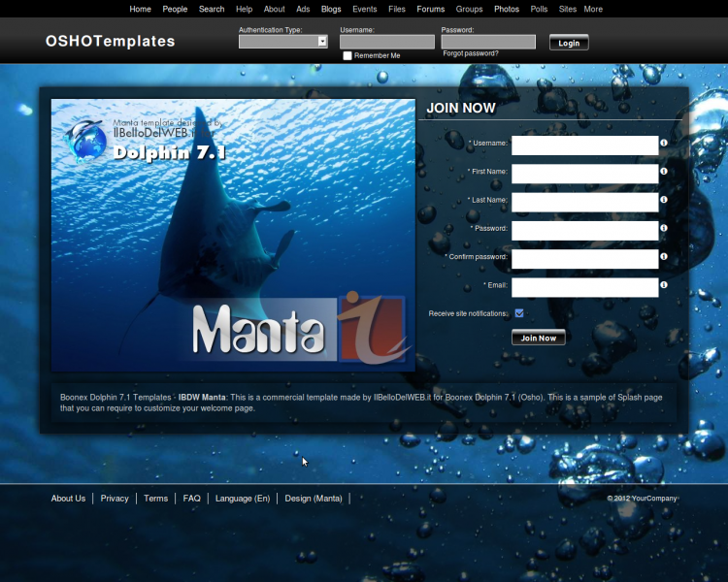Click the Confirm password input field
The width and height of the screenshot is (728, 582).
tap(585, 259)
